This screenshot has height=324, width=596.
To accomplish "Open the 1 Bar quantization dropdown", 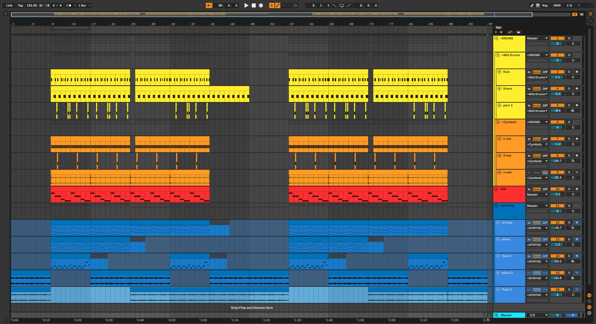I will [x=84, y=5].
